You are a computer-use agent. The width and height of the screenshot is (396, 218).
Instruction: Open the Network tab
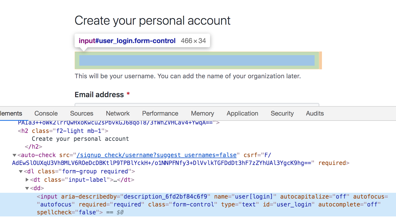tap(118, 113)
